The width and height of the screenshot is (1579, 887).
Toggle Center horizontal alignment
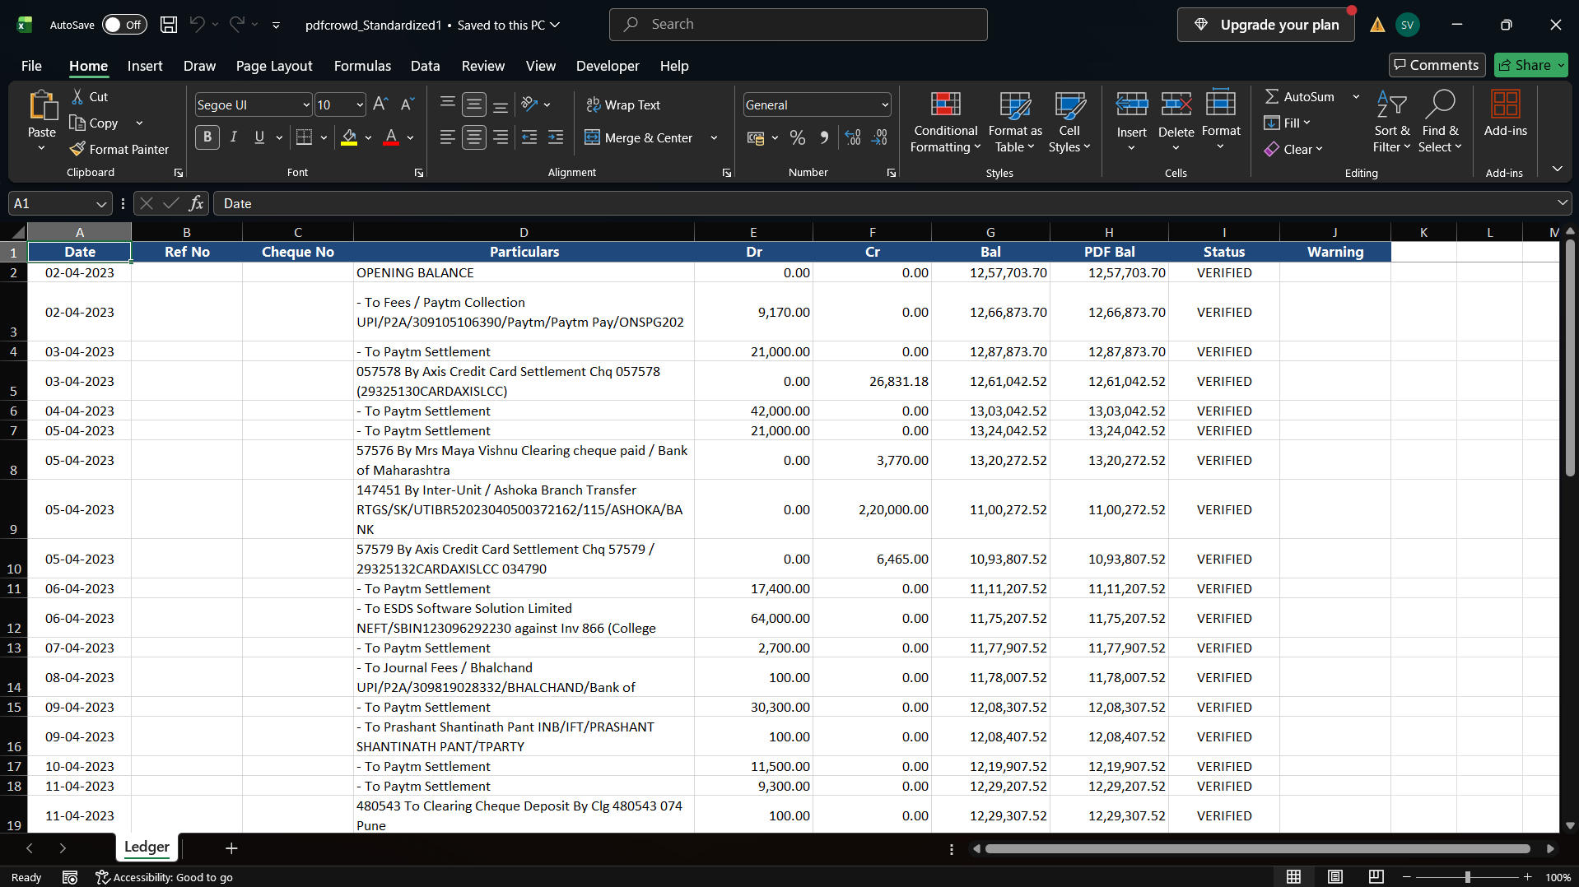point(474,137)
